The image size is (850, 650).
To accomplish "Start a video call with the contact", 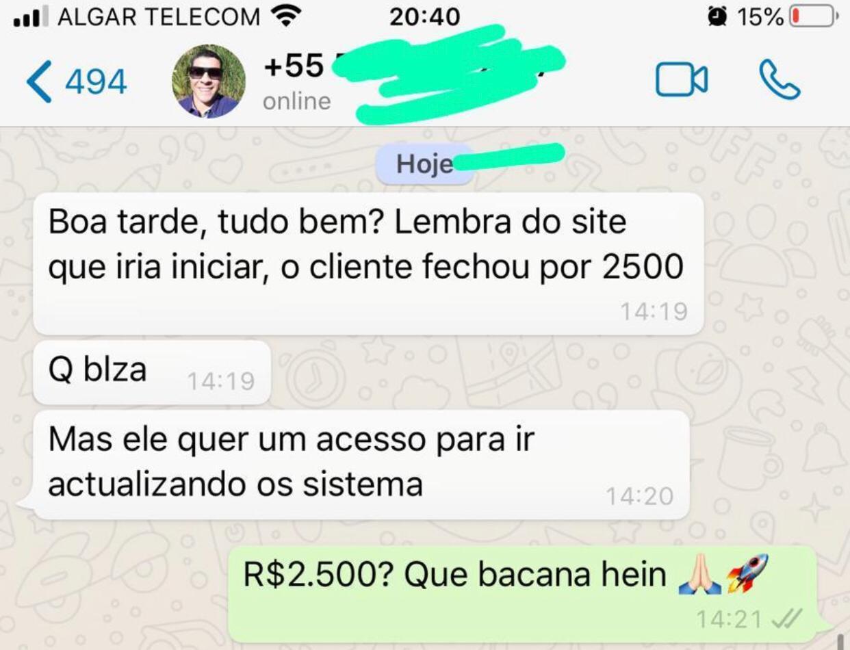I will [x=682, y=80].
